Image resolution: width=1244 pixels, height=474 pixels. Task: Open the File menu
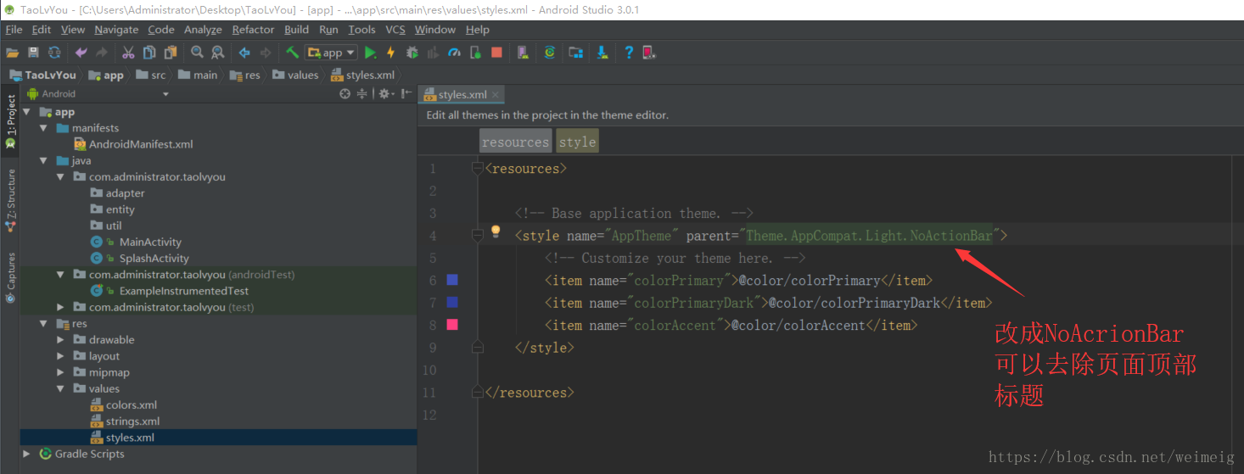tap(14, 30)
